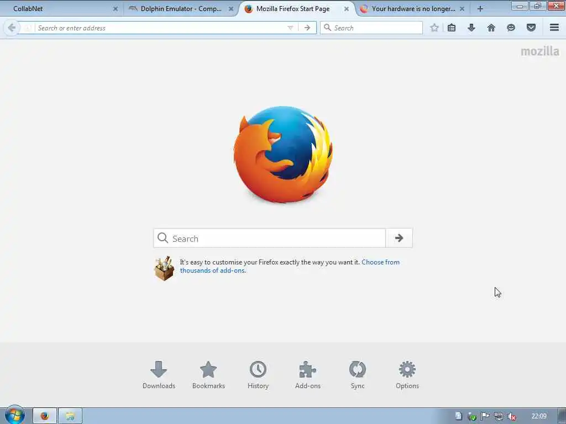Click the search magnifier on start page

163,238
